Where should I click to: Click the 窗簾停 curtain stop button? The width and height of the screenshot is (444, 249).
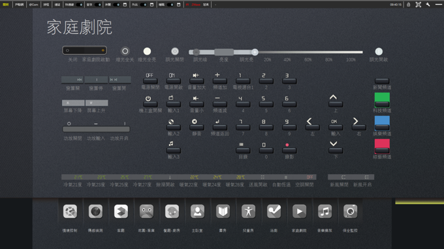coord(96,80)
